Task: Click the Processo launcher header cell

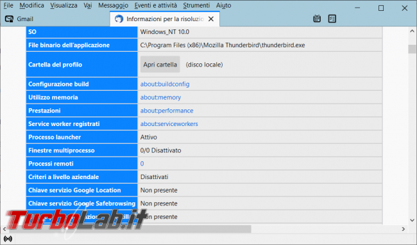Action: coord(82,137)
